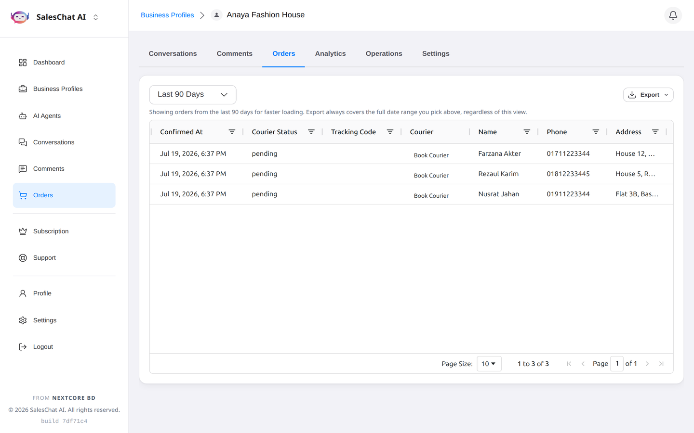Click the name Nusrat Jahan
The image size is (694, 433).
499,194
